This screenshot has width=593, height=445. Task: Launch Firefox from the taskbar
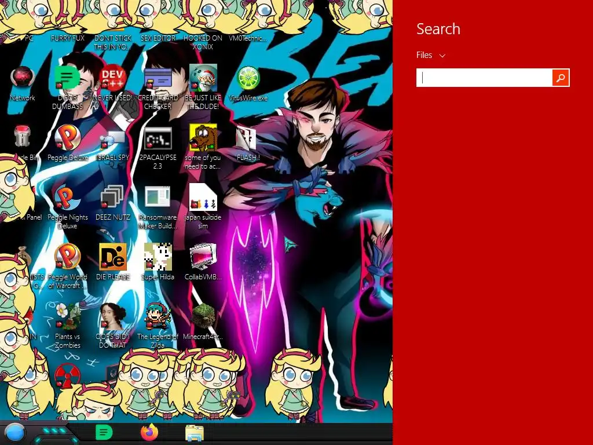(149, 432)
